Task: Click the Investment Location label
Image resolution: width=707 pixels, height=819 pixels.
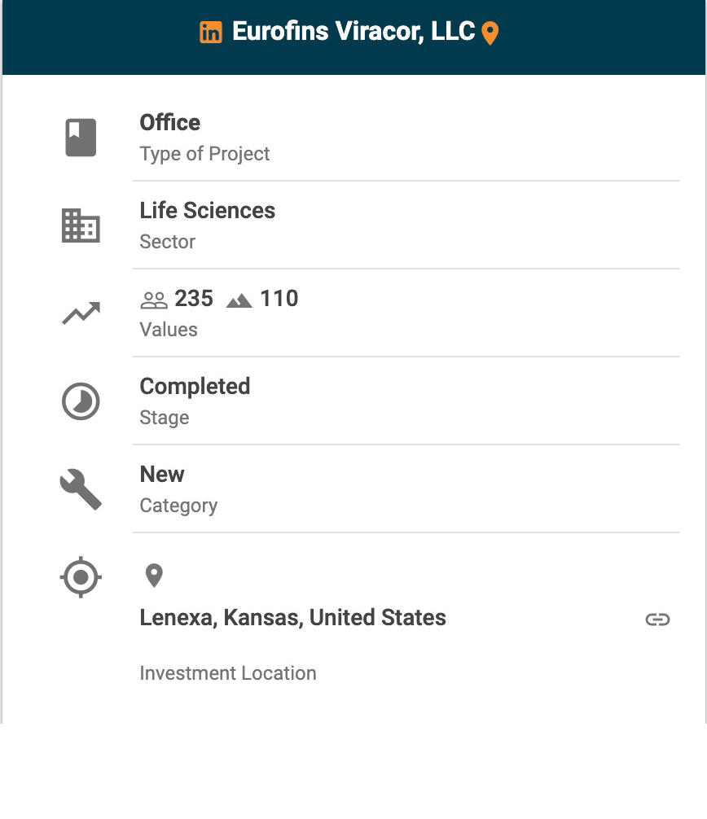Action: pyautogui.click(x=228, y=673)
